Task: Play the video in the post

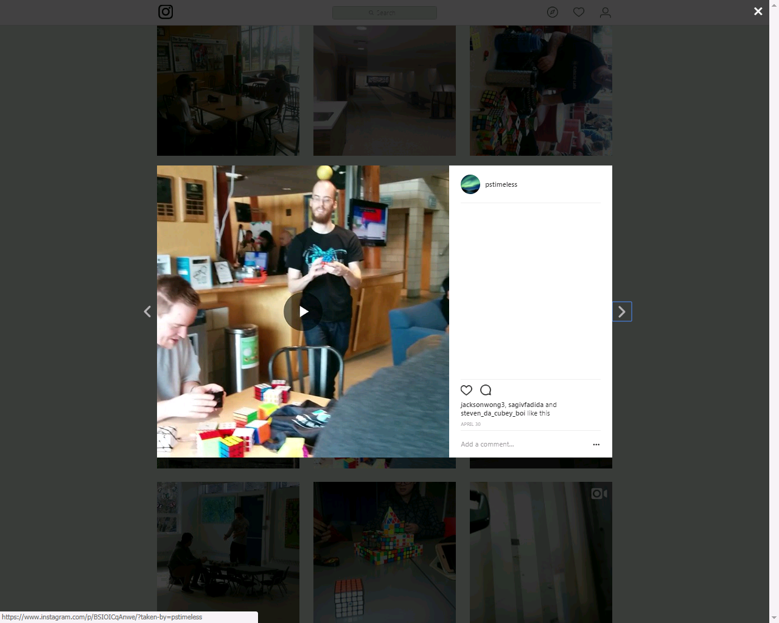Action: click(x=303, y=311)
